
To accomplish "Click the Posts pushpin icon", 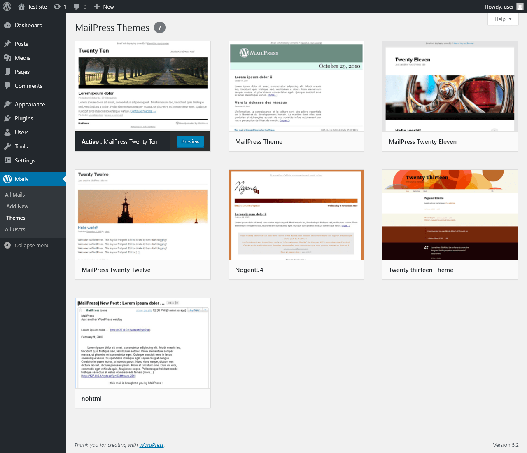I will (x=7, y=44).
